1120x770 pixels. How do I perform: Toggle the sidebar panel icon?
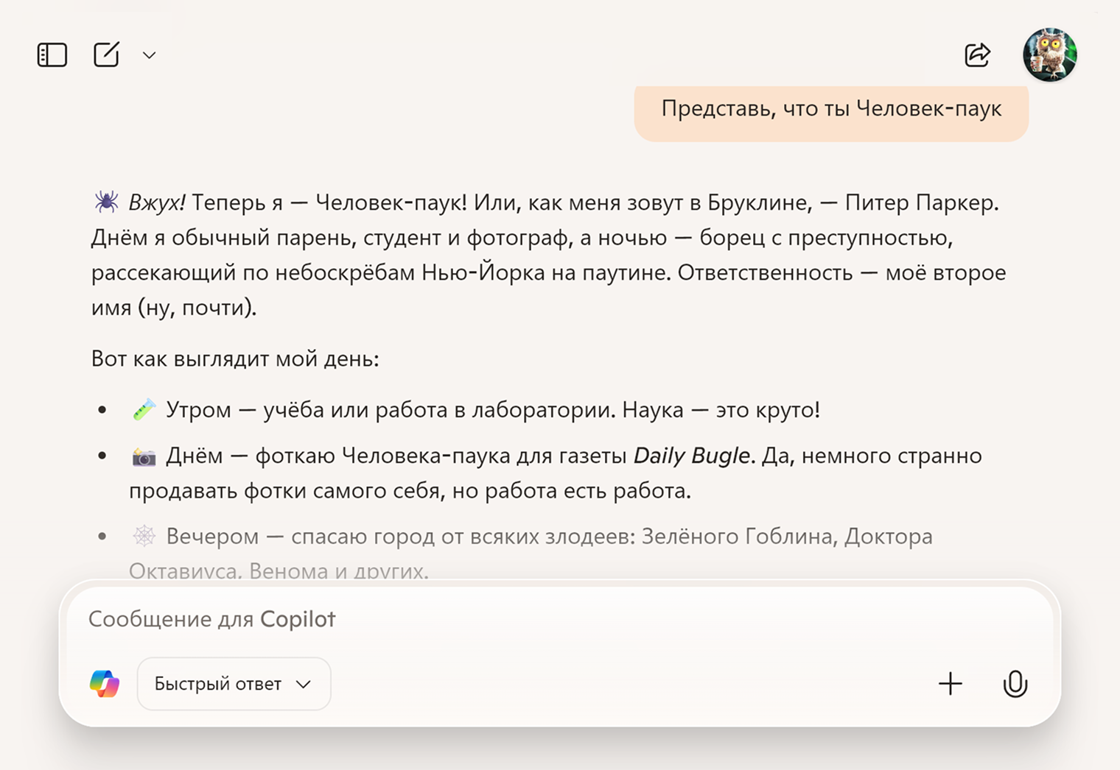[x=52, y=55]
